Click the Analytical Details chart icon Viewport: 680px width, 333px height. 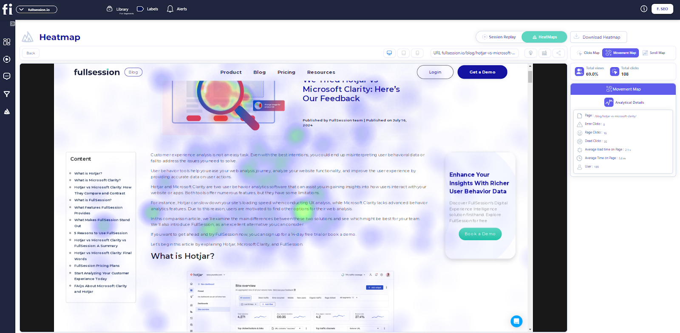pyautogui.click(x=609, y=102)
